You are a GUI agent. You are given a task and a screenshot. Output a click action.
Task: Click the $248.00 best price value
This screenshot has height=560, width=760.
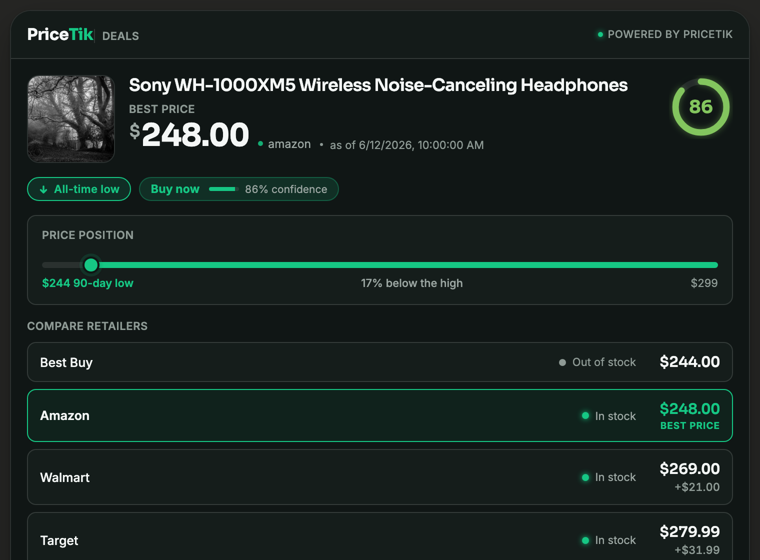pos(189,134)
